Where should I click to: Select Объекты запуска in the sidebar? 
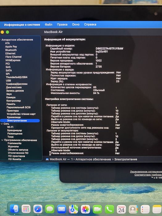coord(18,150)
